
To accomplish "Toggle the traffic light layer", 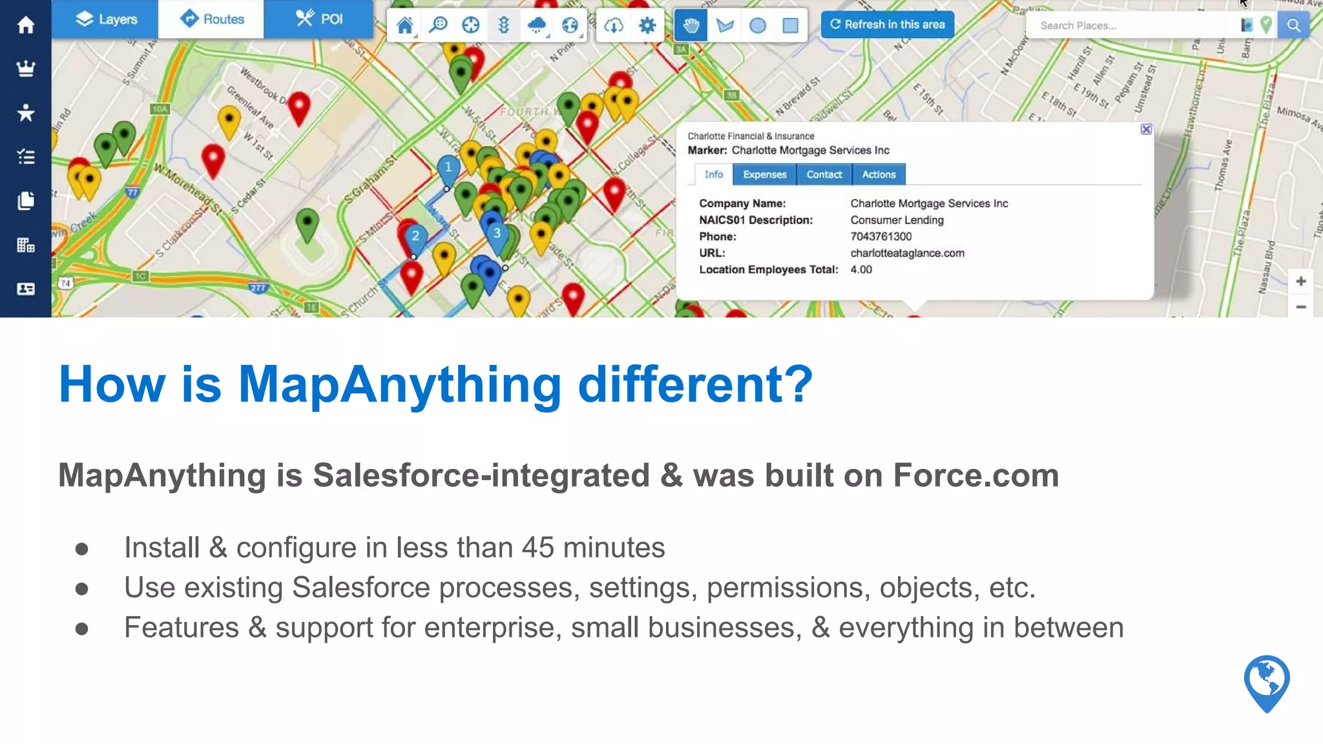I will click(x=504, y=25).
